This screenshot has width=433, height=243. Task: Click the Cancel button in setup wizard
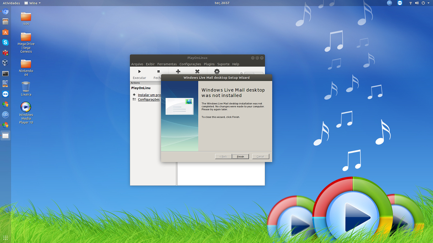(x=260, y=157)
